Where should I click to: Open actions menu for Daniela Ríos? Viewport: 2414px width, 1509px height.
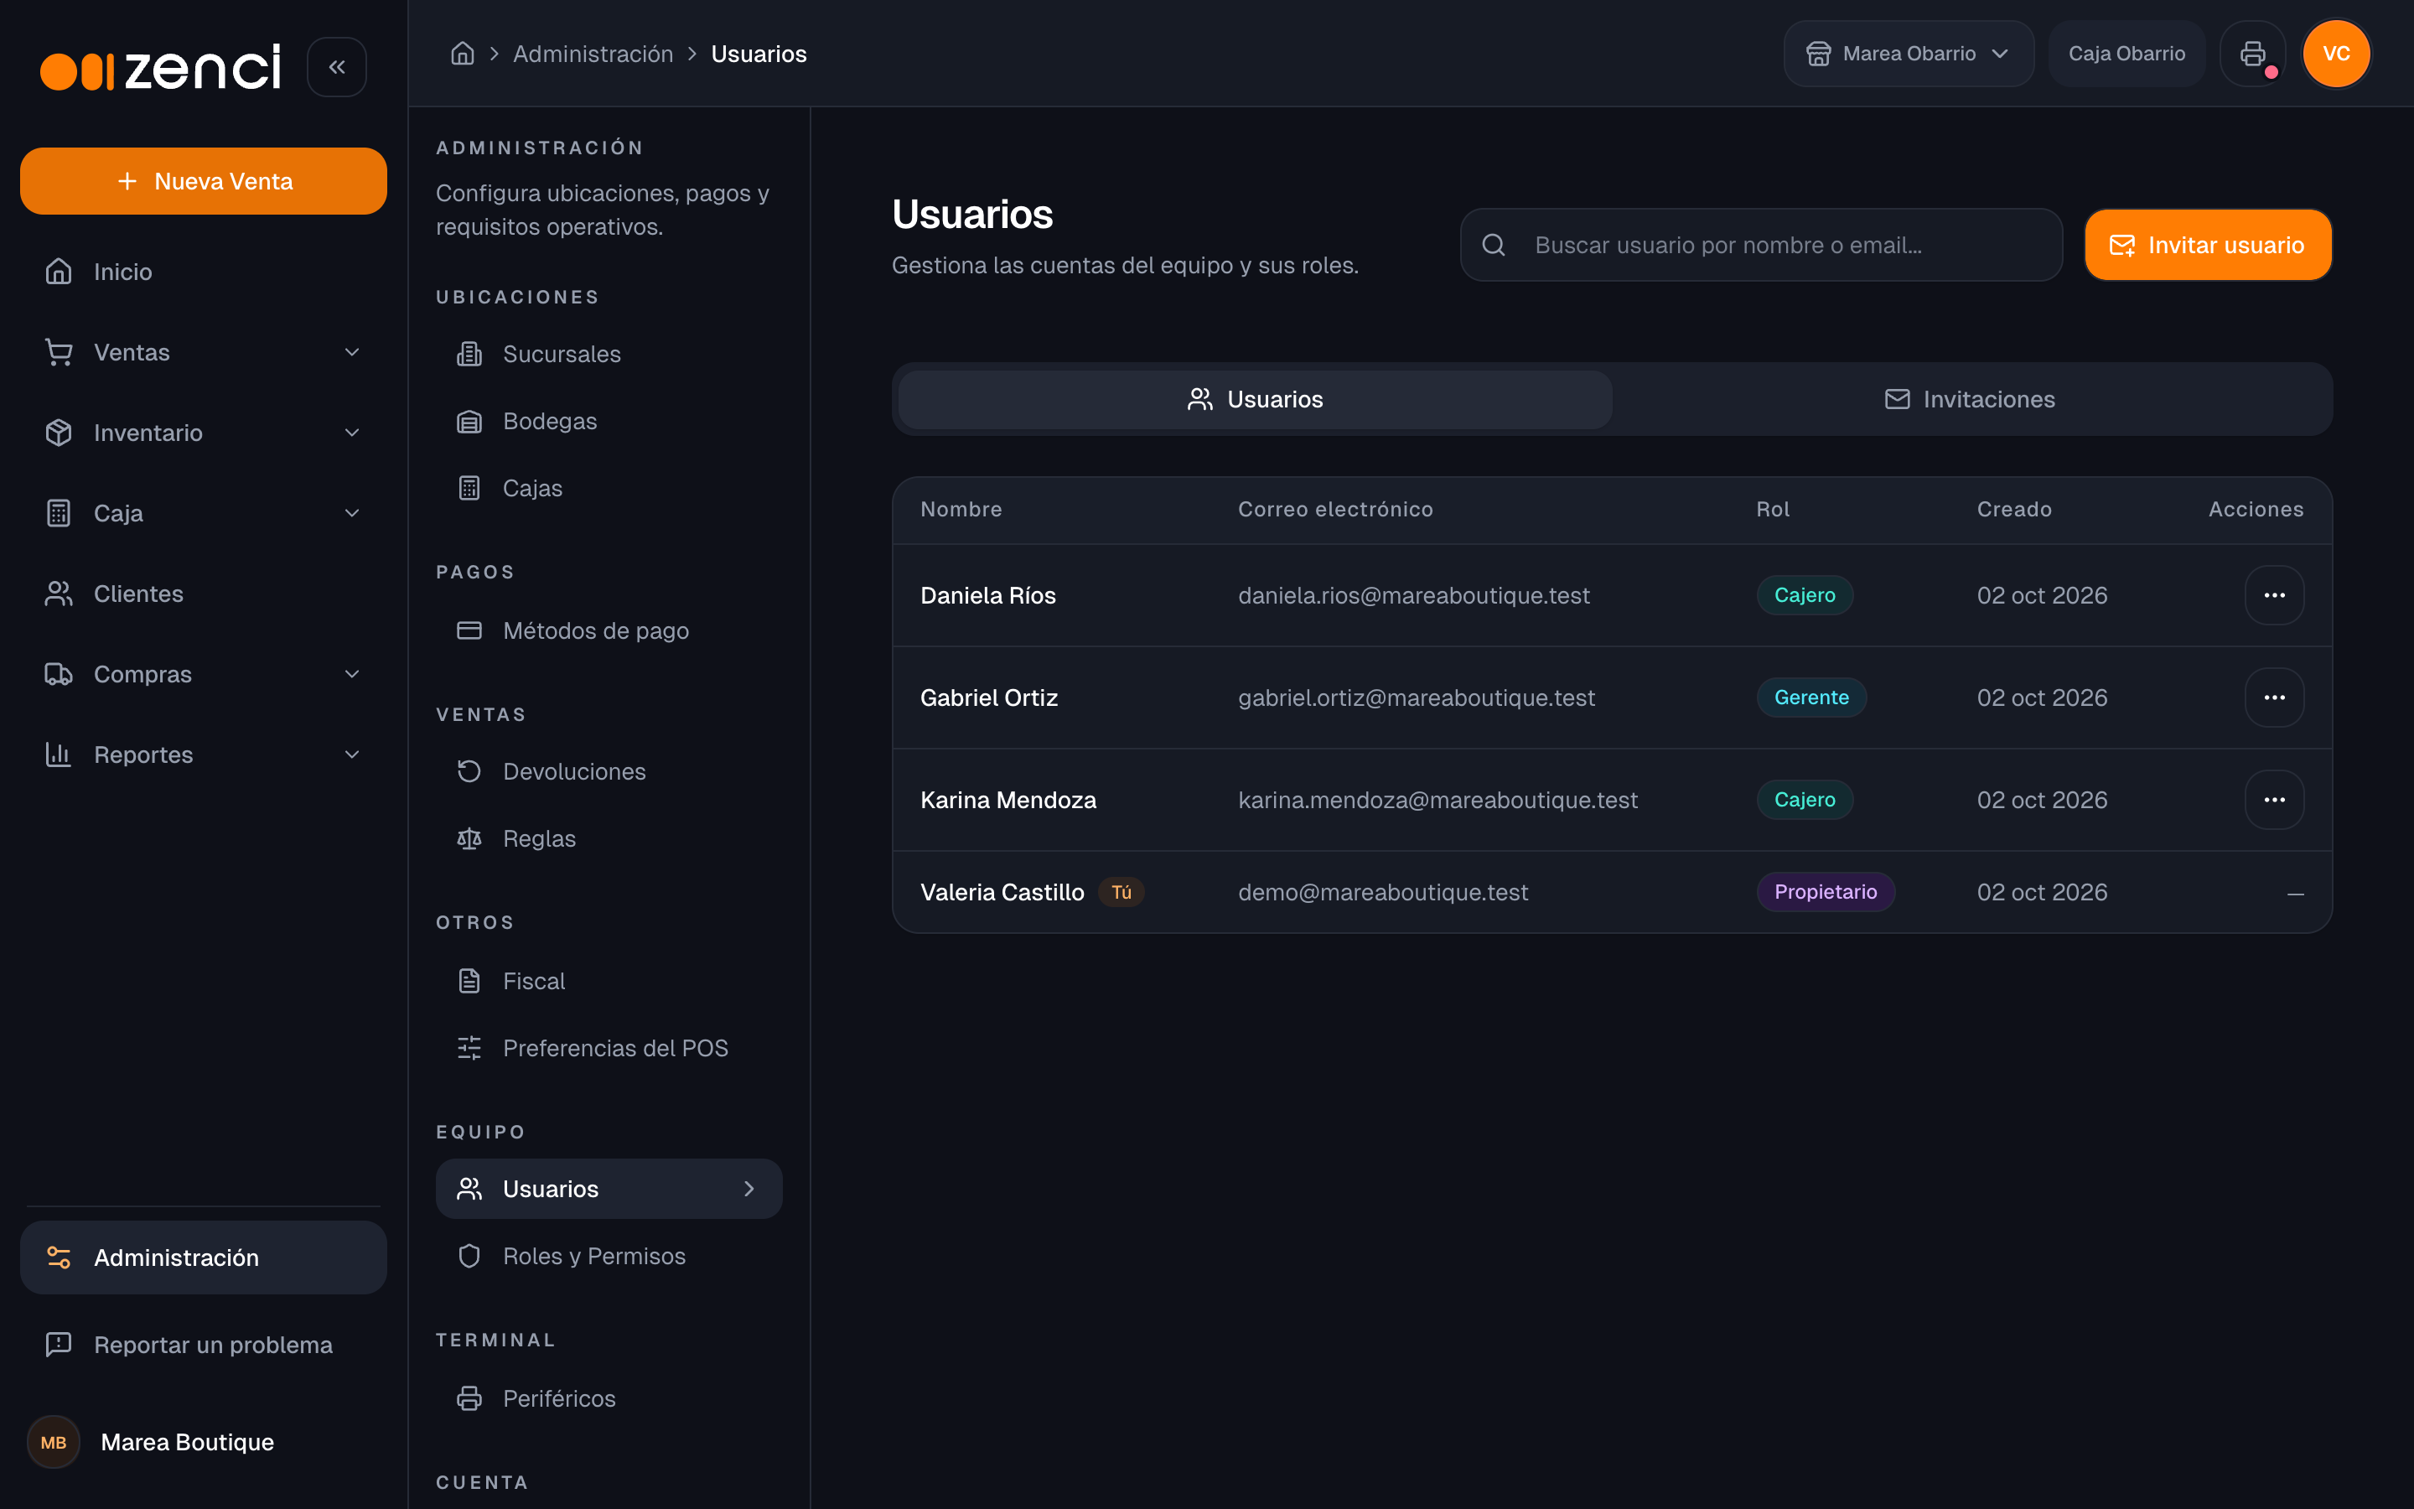pos(2273,596)
